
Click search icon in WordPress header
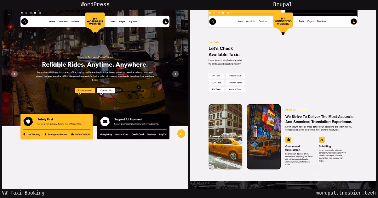[25, 21]
